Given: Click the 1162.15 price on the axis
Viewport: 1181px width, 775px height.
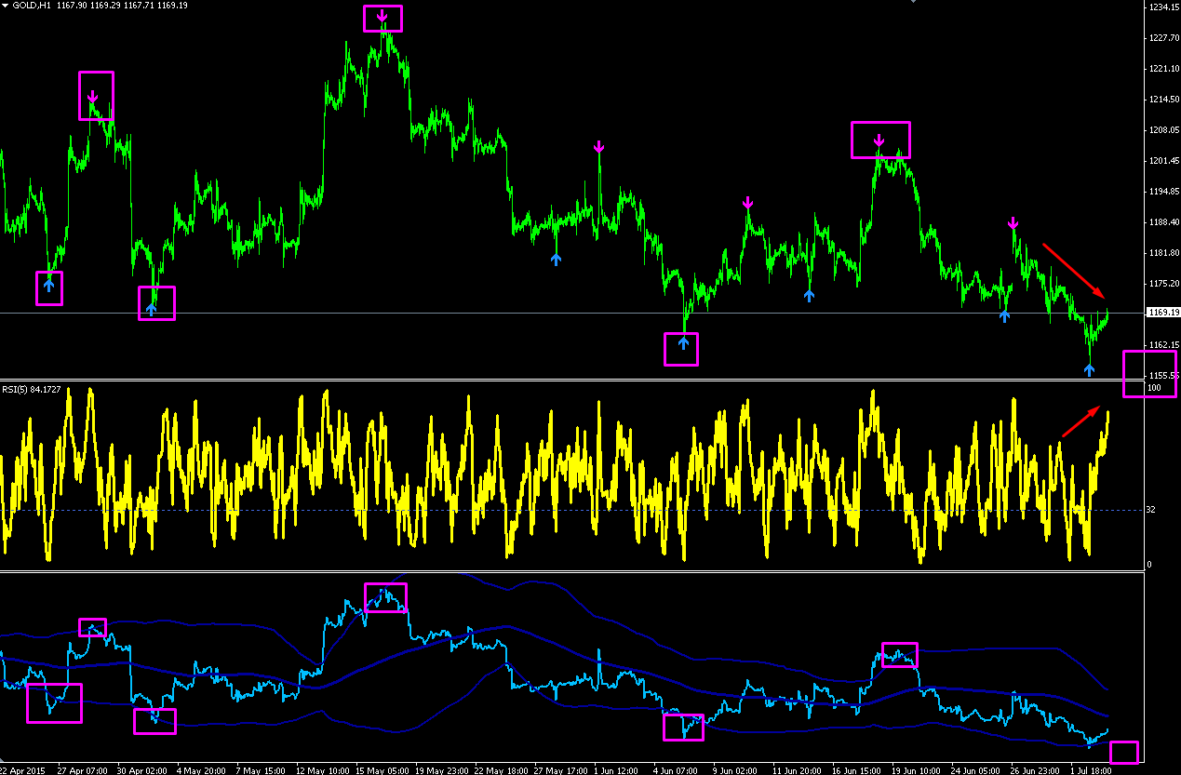Looking at the screenshot, I should point(1164,345).
